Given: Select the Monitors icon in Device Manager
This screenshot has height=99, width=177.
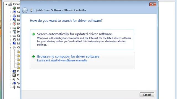Looking at the screenshot, I should [14, 43].
